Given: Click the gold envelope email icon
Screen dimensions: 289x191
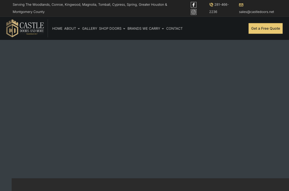Looking at the screenshot, I should point(241,5).
